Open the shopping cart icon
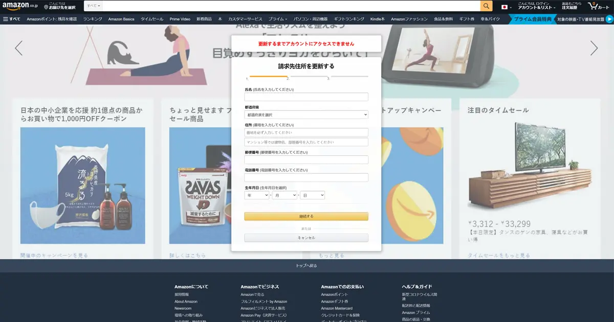This screenshot has height=322, width=614. click(x=598, y=6)
